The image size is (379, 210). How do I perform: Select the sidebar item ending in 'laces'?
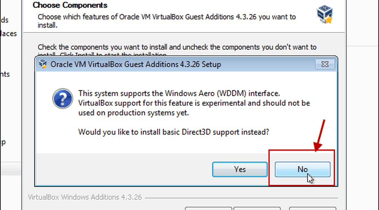(8, 34)
